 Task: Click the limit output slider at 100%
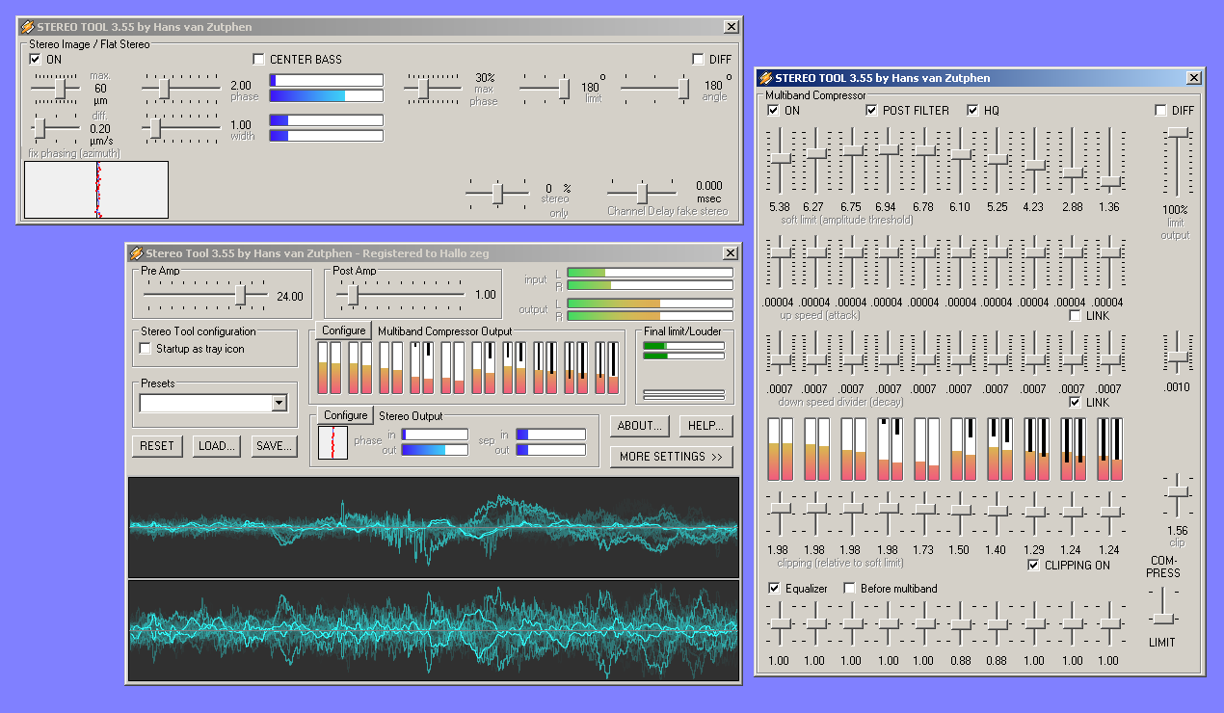1178,162
